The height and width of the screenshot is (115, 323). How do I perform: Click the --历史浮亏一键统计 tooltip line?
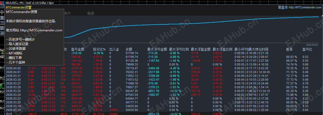click(x=20, y=39)
